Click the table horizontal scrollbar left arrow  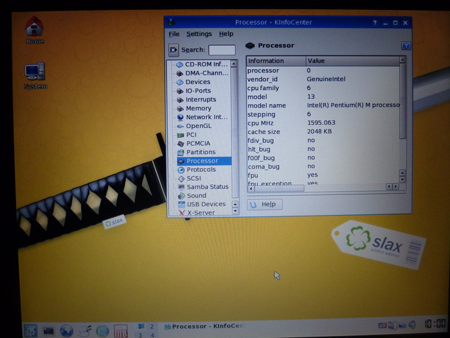pyautogui.click(x=251, y=189)
